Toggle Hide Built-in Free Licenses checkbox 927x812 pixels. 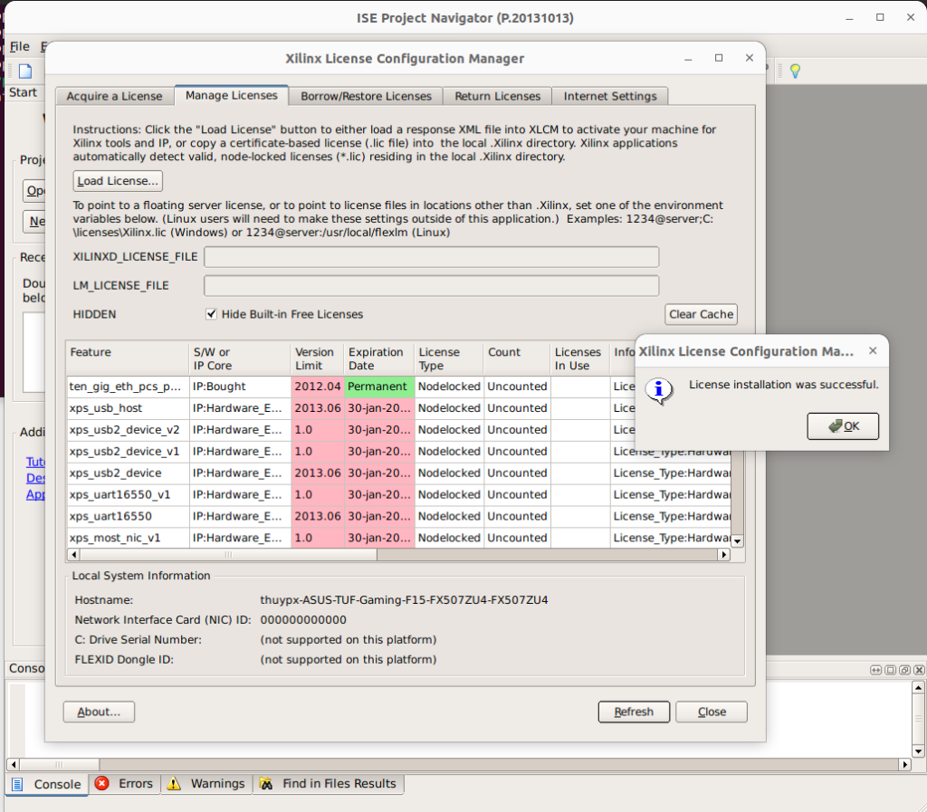pos(211,314)
